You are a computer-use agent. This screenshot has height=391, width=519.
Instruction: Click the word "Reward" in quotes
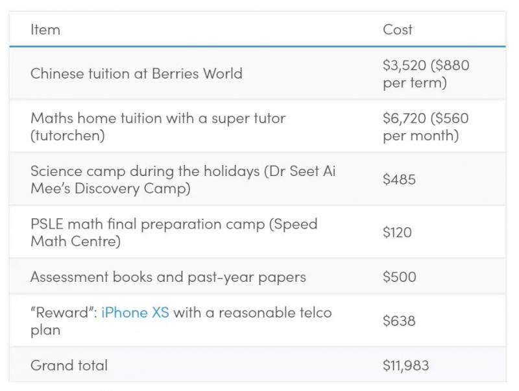[64, 312]
